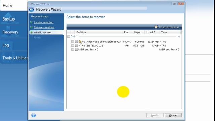Image resolution: width=215 pixels, height=121 pixels.
Task: Tick the Disk 1 checkbox
Action: (69, 36)
